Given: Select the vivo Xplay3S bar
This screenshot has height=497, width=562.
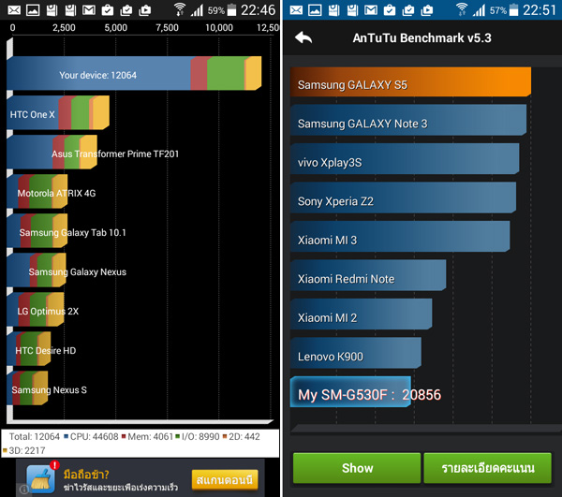Looking at the screenshot, I should [405, 159].
